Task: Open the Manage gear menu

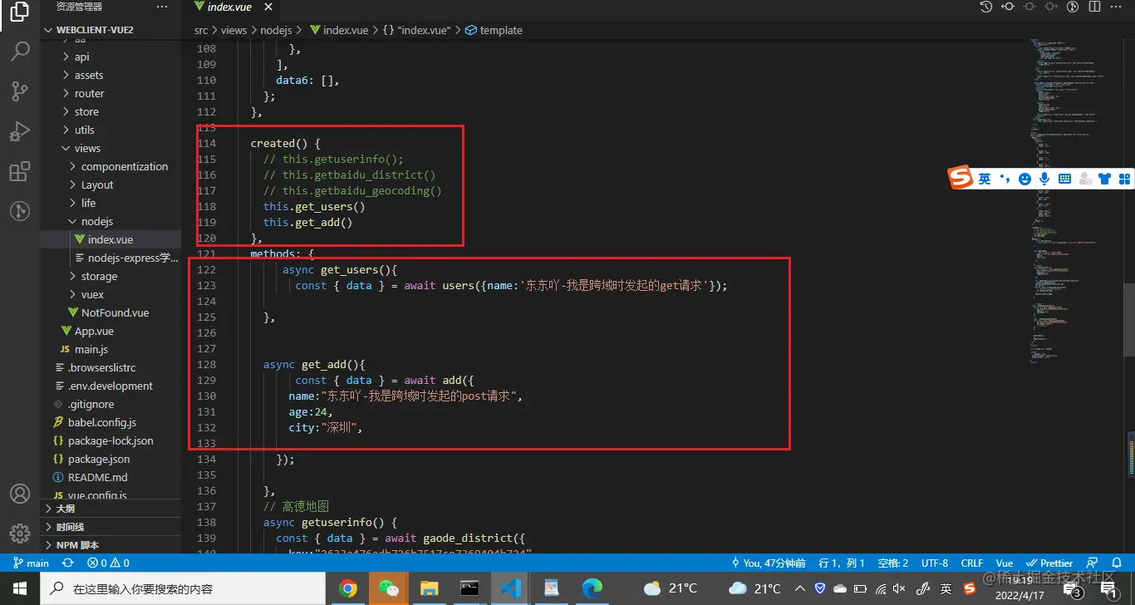Action: click(19, 534)
